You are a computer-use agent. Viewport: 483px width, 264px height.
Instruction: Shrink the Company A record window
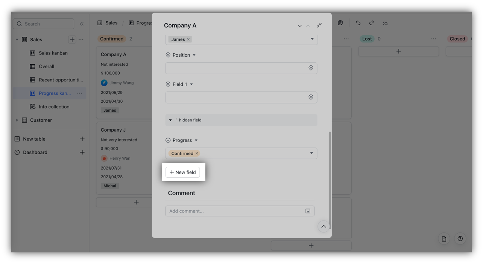point(319,25)
